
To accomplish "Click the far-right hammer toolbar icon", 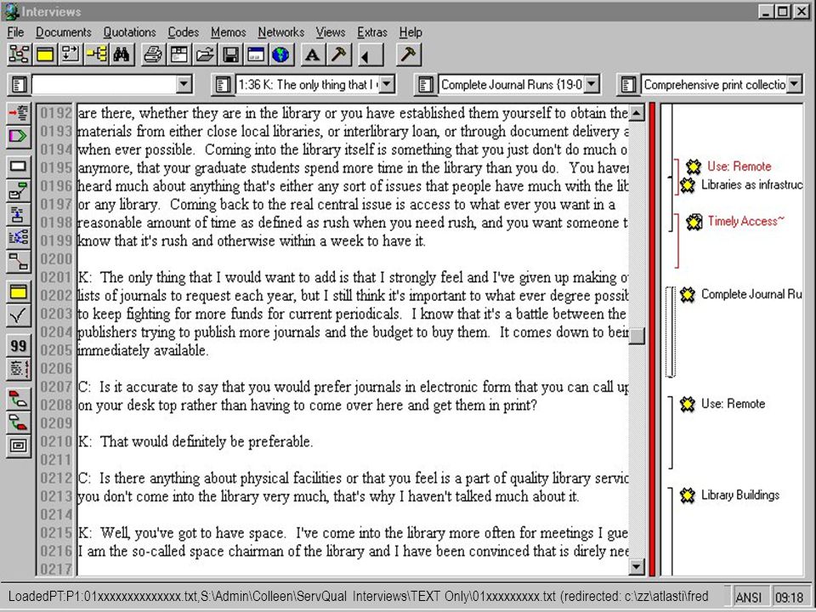I will tap(409, 54).
